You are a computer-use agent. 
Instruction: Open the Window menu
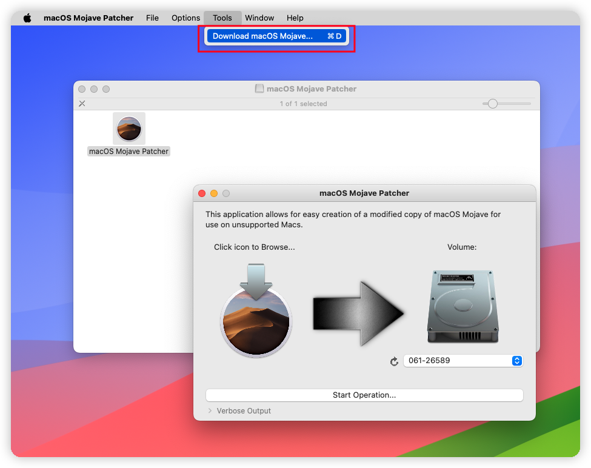click(259, 18)
